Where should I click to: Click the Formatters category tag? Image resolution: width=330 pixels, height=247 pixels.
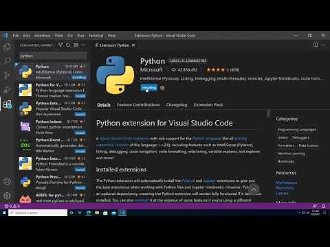pyautogui.click(x=285, y=145)
